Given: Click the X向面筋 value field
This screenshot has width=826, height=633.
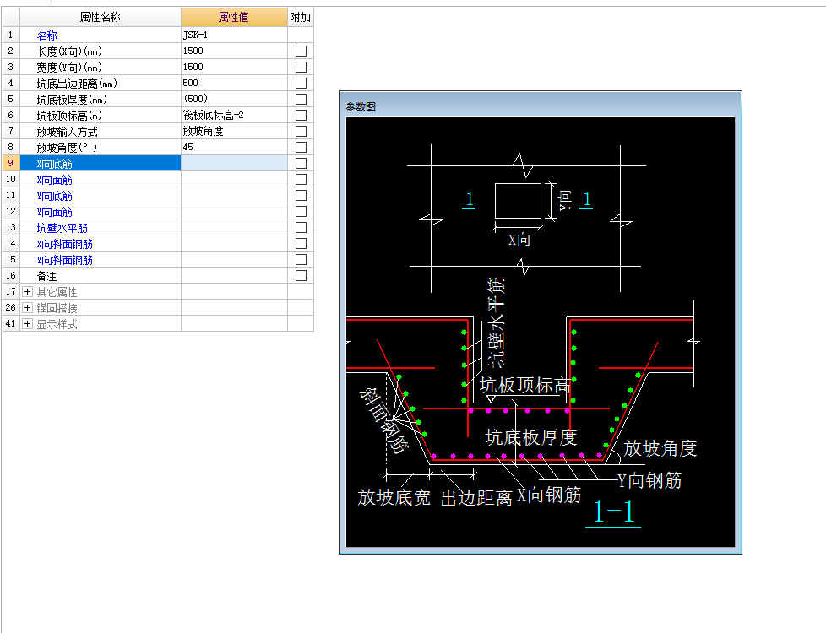Looking at the screenshot, I should (234, 180).
